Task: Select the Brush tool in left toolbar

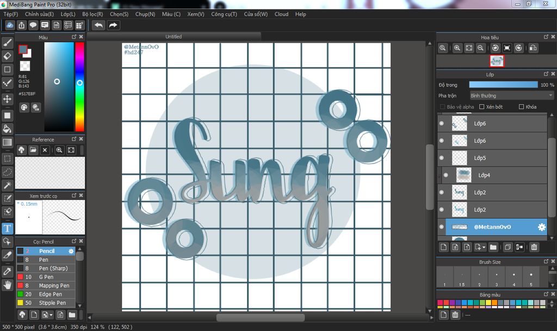Action: click(8, 42)
